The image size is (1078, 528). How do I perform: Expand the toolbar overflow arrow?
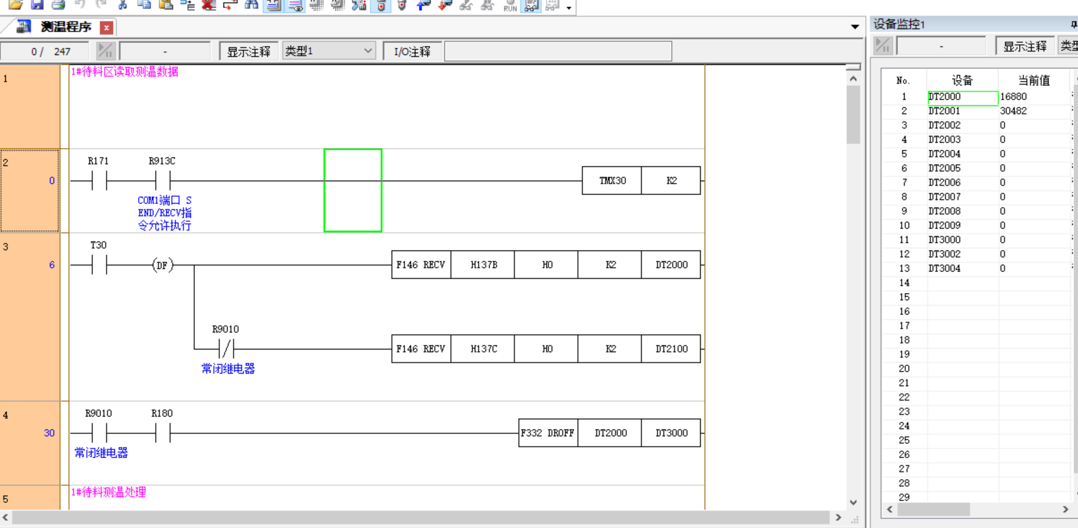[x=569, y=8]
